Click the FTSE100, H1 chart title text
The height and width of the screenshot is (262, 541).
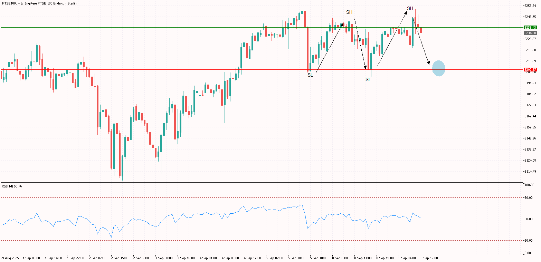coord(39,3)
